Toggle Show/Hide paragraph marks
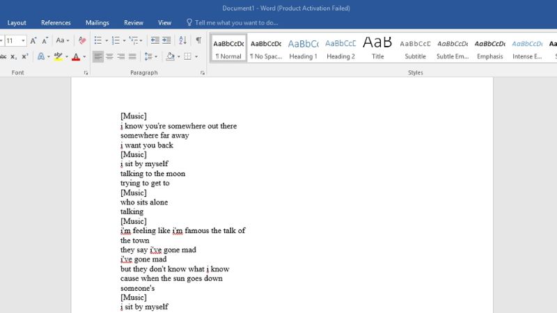 click(x=198, y=40)
